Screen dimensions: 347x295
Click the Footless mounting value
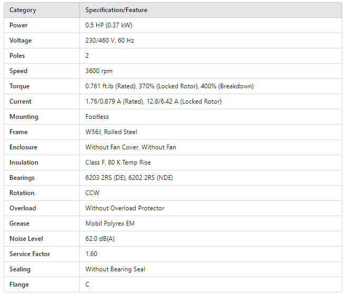[97, 117]
